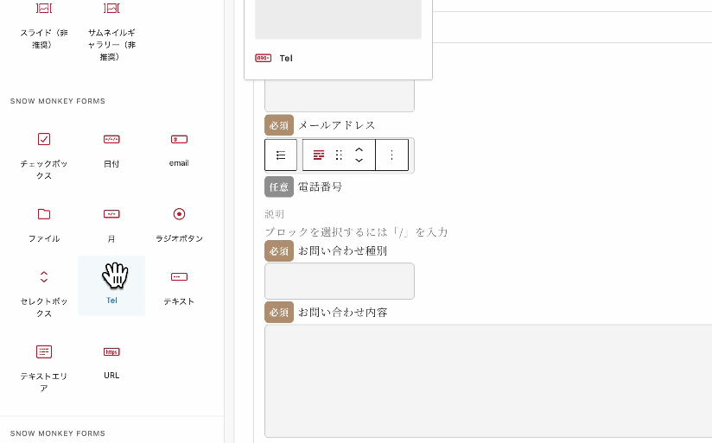Image resolution: width=712 pixels, height=443 pixels.
Task: Open block options three-dot menu
Action: 391,155
